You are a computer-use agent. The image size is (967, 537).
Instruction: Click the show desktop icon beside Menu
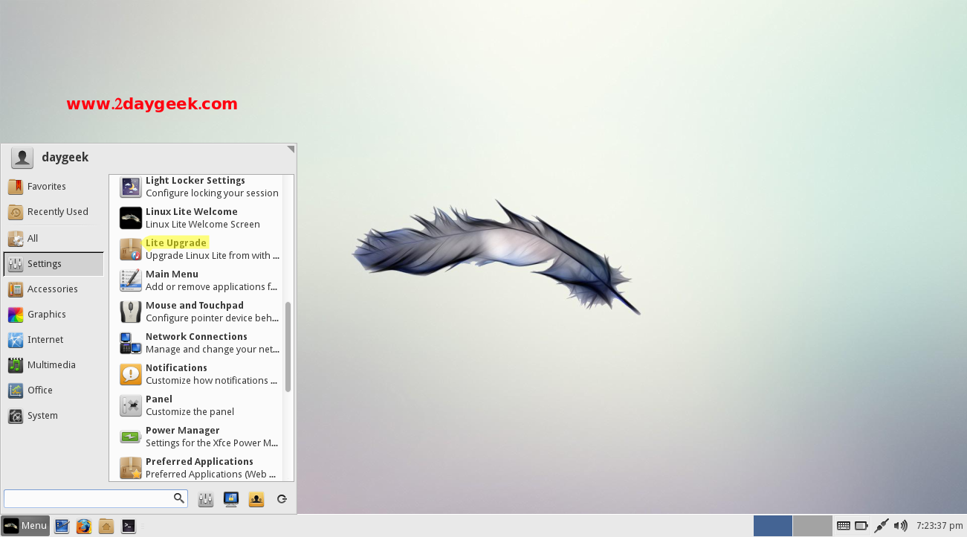point(62,526)
